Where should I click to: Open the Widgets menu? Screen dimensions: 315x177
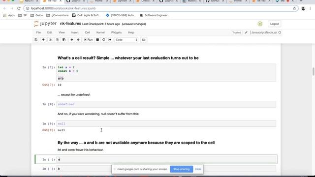[116, 32]
